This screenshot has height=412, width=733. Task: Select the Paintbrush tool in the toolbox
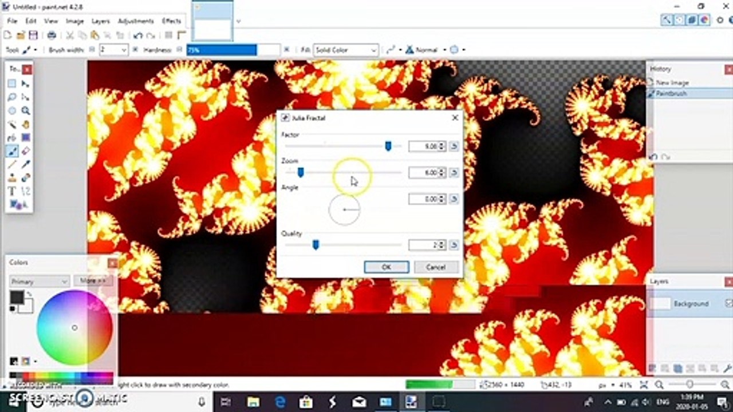coord(12,152)
